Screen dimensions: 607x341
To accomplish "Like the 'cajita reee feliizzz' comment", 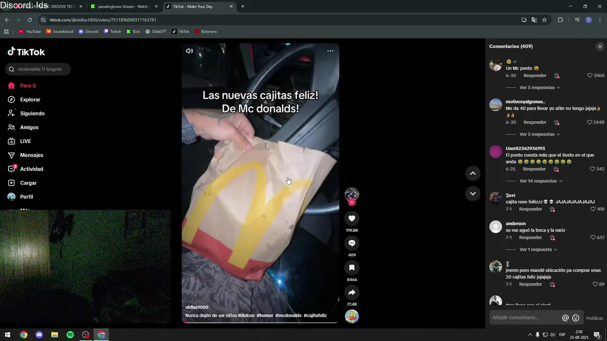I will coord(593,209).
